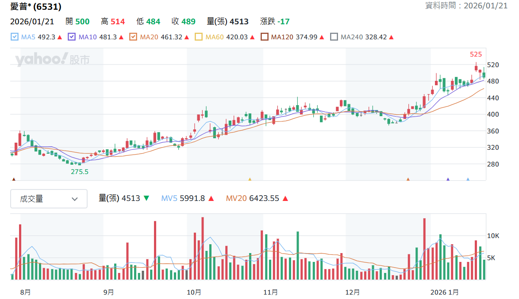Click the red up arrow next to MA5 value
519x299 pixels.
60,38
